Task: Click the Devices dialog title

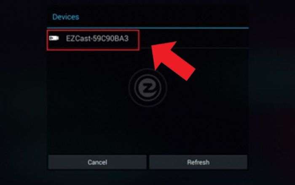Action: [66, 17]
